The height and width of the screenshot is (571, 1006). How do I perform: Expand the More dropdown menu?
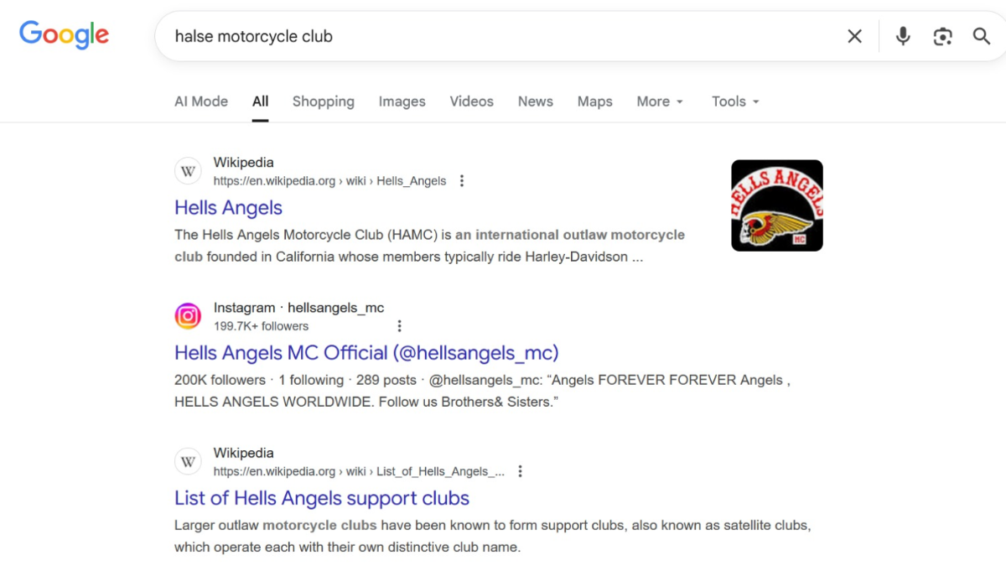coord(660,101)
